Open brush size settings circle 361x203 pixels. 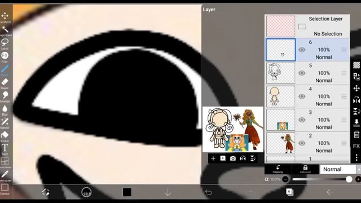tap(86, 192)
